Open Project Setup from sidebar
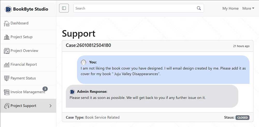The height and width of the screenshot is (127, 259). (21, 37)
